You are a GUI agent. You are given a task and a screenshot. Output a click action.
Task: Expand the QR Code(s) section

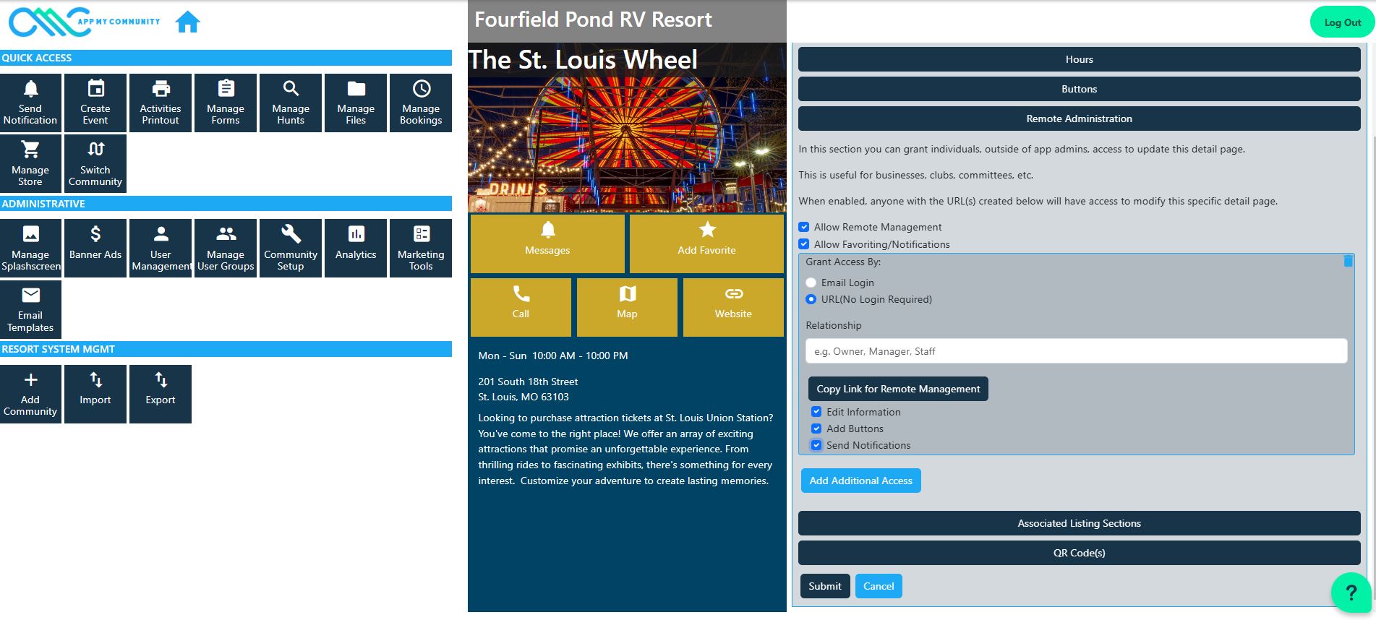tap(1079, 553)
